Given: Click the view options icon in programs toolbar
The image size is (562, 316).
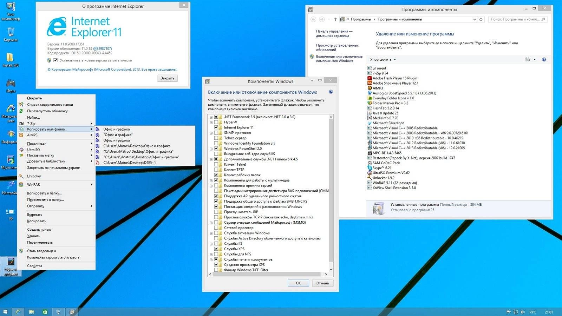Looking at the screenshot, I should 528,59.
